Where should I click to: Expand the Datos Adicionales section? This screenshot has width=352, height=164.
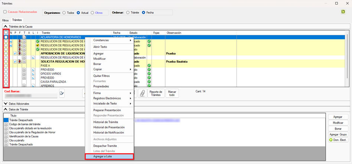(x=5, y=104)
